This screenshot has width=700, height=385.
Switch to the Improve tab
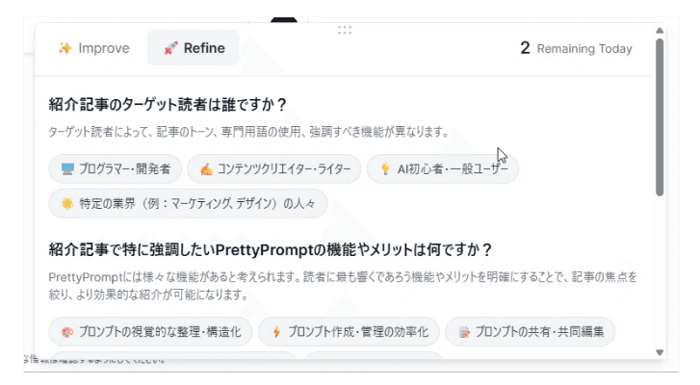[92, 48]
